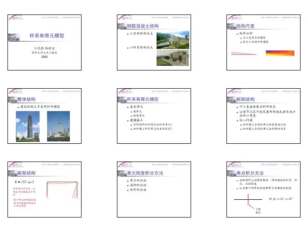Click the Oriental Pearl Tower photo
Image resolution: width=308 pixels, height=232 pixels.
coord(59,125)
